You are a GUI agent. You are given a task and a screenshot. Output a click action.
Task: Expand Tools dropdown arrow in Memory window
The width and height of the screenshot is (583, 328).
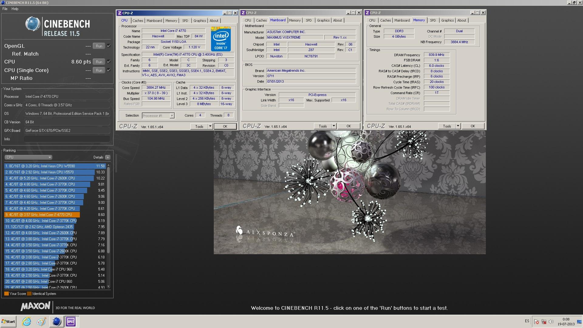(x=458, y=126)
